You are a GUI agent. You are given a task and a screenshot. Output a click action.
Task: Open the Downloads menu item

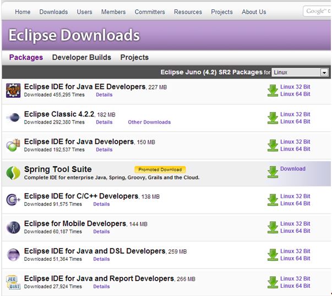tap(53, 12)
